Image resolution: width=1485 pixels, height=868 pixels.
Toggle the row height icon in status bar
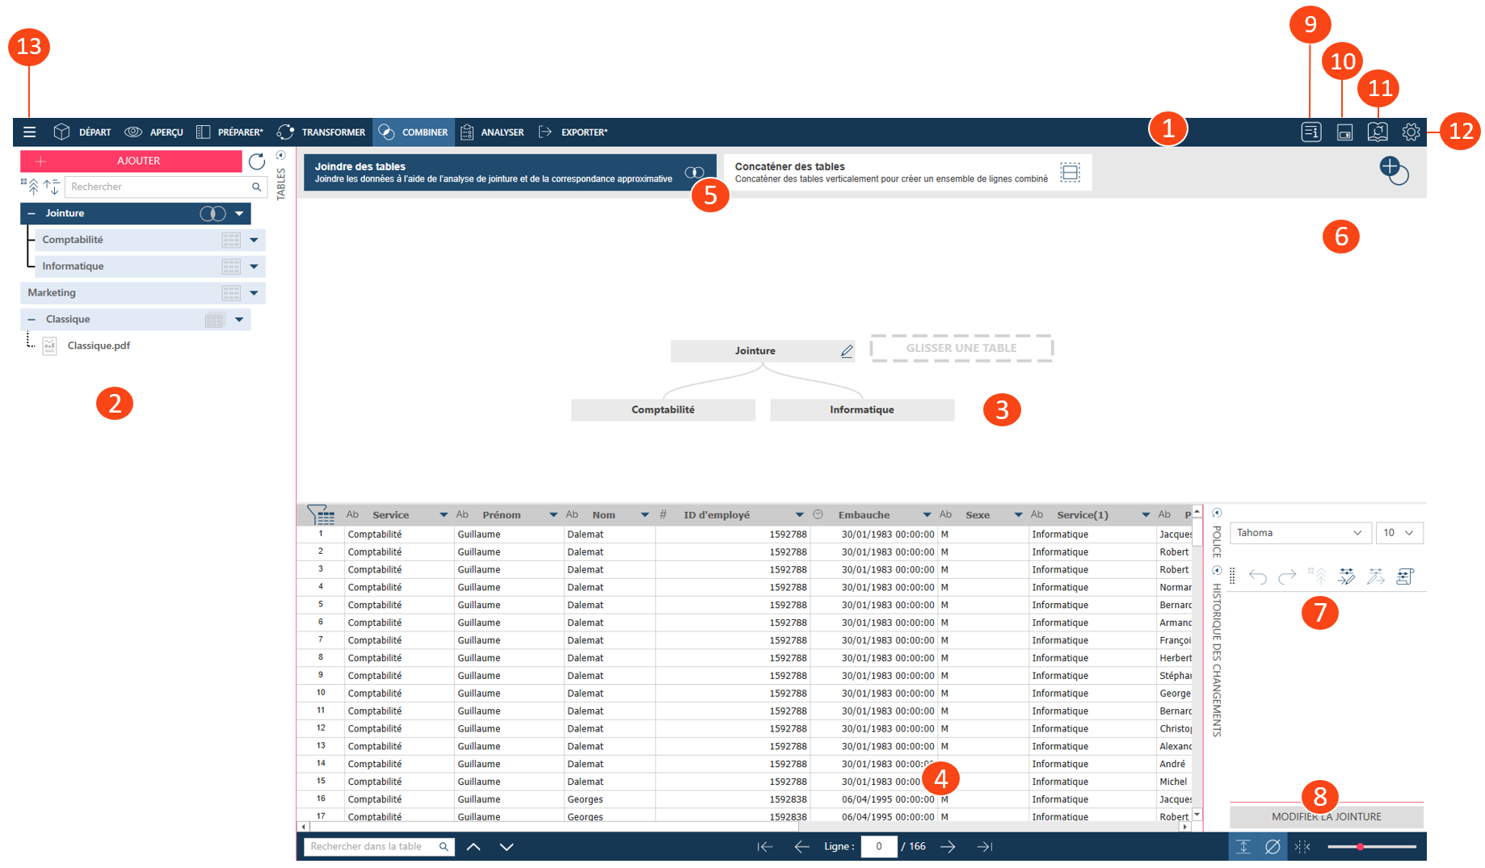(x=1243, y=846)
